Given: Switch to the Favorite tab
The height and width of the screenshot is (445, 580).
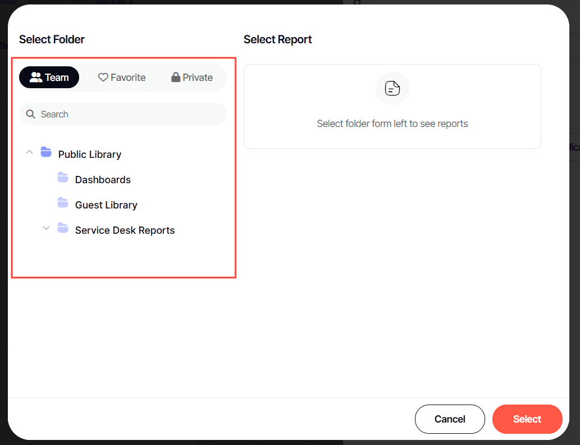Looking at the screenshot, I should [122, 78].
